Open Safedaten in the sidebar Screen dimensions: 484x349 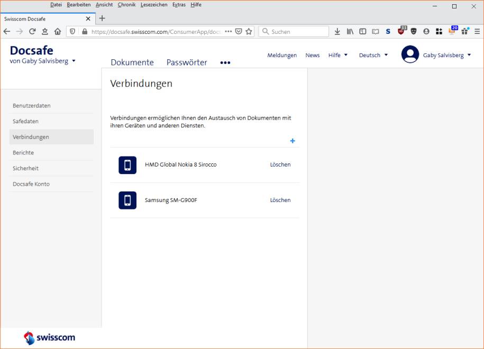51,121
